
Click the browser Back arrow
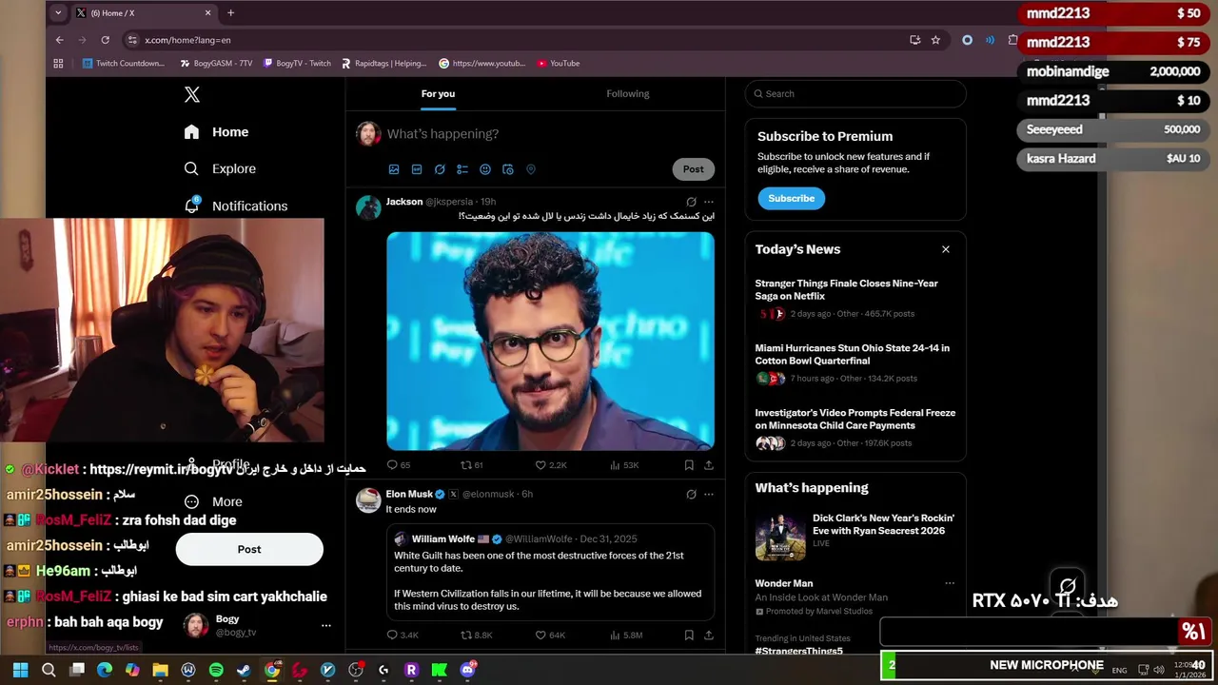(59, 40)
